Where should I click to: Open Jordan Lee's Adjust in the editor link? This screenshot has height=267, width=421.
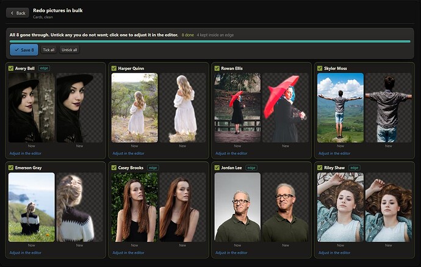click(x=231, y=253)
